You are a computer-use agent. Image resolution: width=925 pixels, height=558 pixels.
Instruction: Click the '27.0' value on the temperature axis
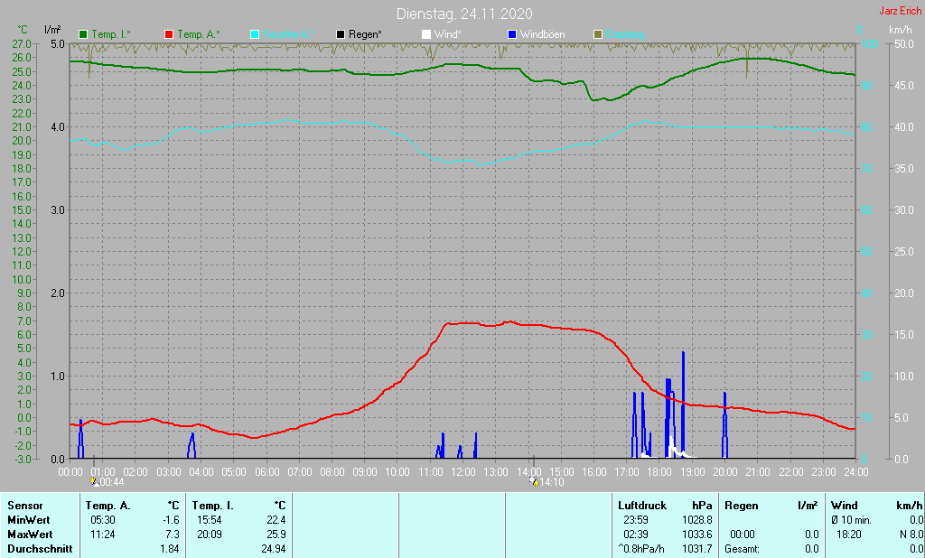coord(22,43)
